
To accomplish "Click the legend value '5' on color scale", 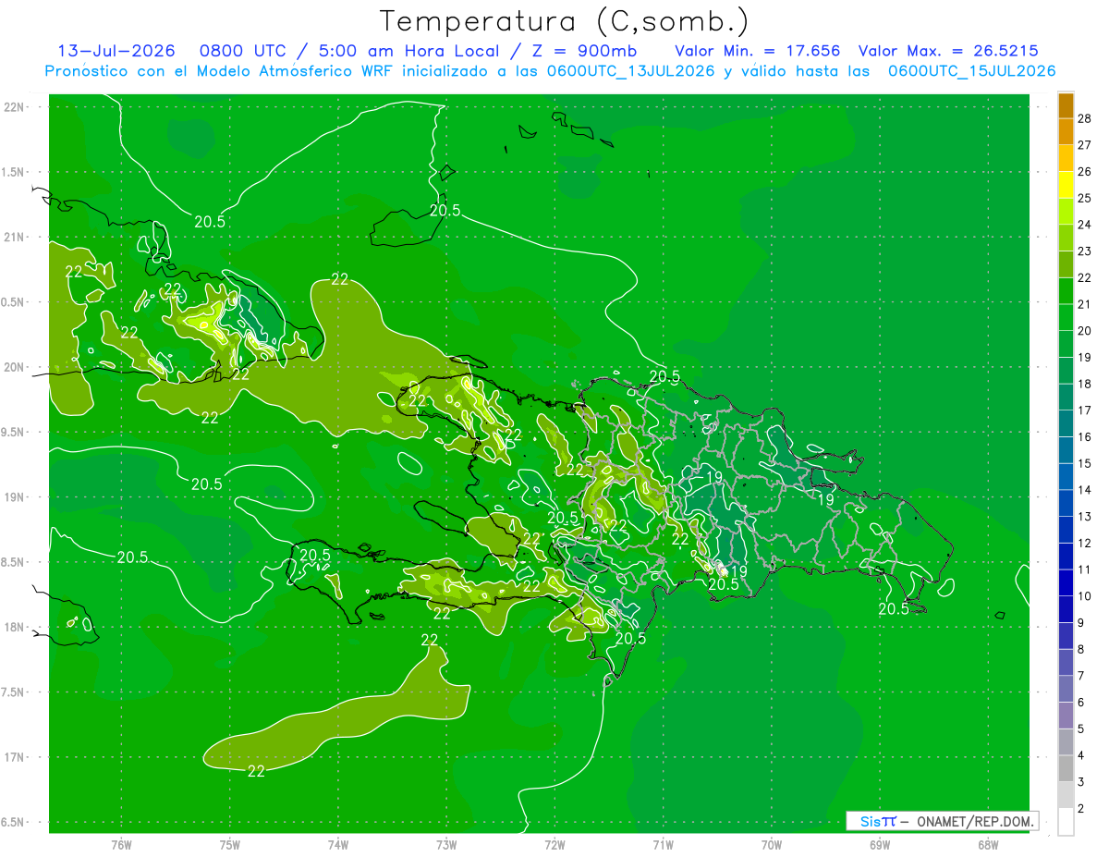I will pos(1081,729).
